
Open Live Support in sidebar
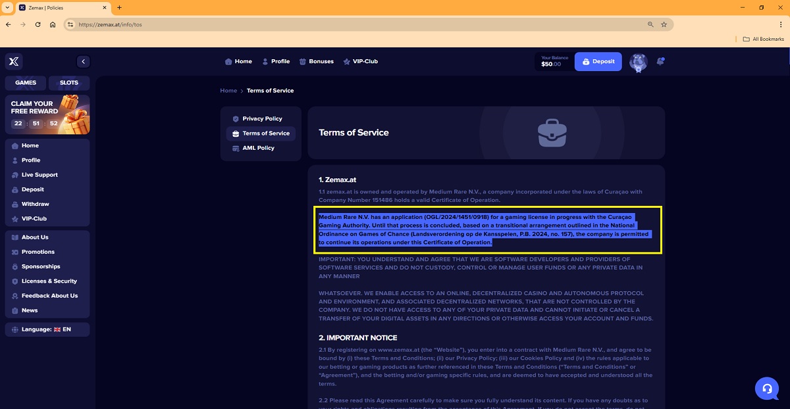39,175
